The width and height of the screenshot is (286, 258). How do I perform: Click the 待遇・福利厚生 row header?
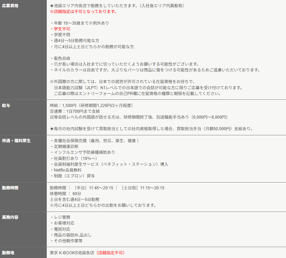(x=23, y=159)
